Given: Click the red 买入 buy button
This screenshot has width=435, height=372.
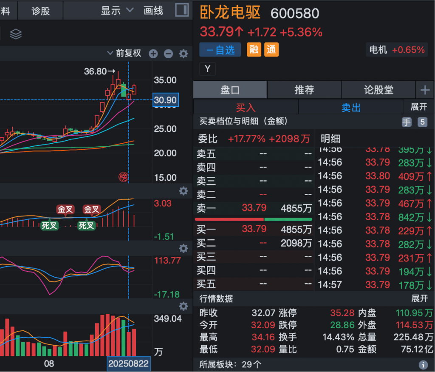Looking at the screenshot, I should (246, 107).
